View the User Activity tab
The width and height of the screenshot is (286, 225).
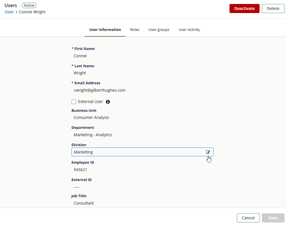189,30
